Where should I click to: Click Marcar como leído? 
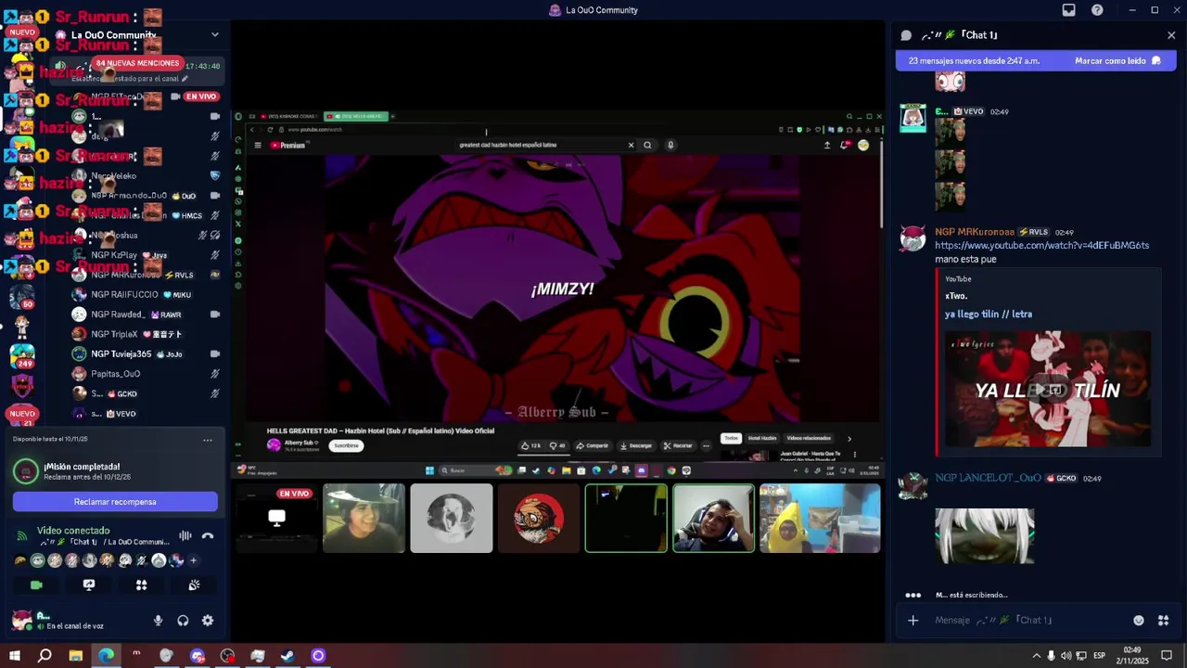[1117, 60]
